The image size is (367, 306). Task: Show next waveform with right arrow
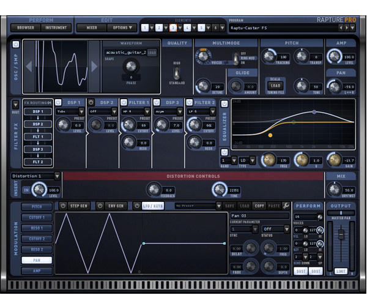pyautogui.click(x=94, y=66)
